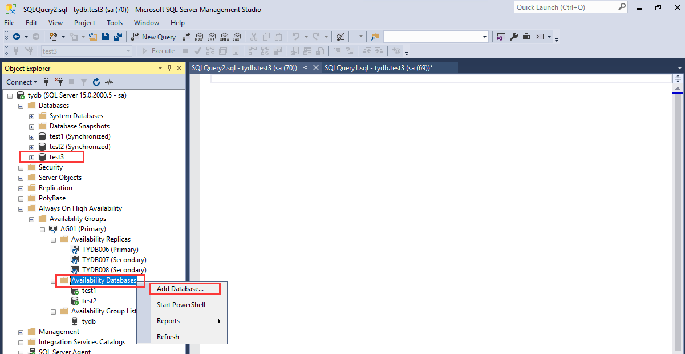Switch to SQLQuery1.sql tab
Viewport: 685px width, 354px height.
coord(379,67)
